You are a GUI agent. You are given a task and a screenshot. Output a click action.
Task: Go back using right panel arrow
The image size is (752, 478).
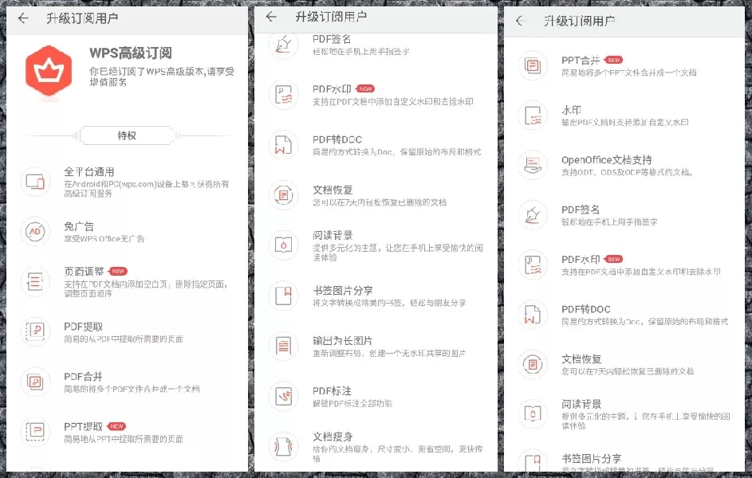[x=520, y=21]
